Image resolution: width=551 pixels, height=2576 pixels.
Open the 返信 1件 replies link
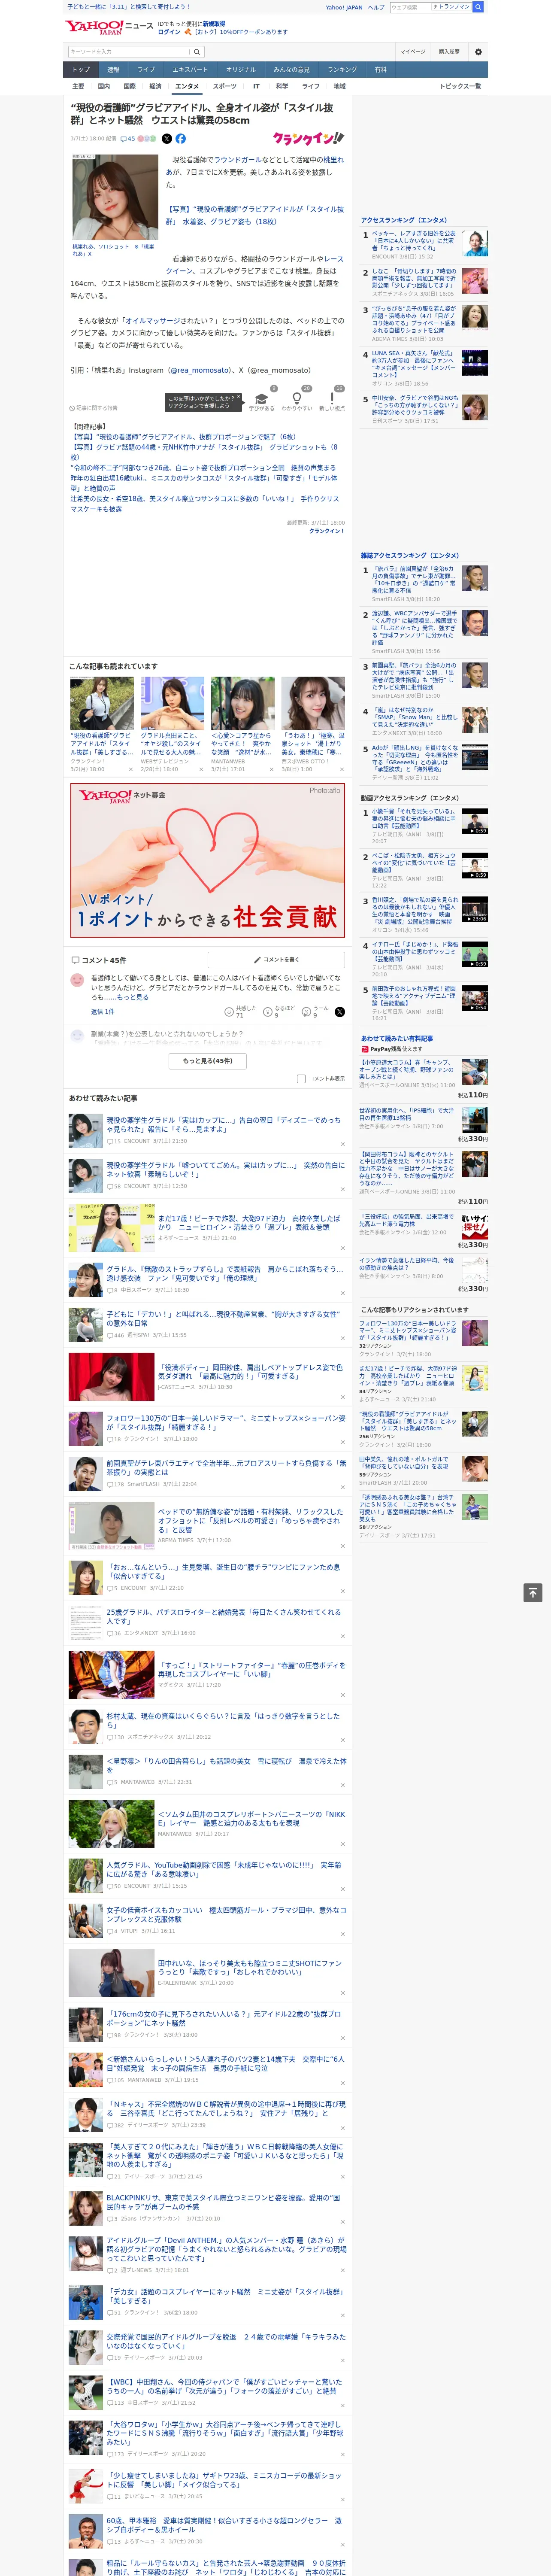103,1012
